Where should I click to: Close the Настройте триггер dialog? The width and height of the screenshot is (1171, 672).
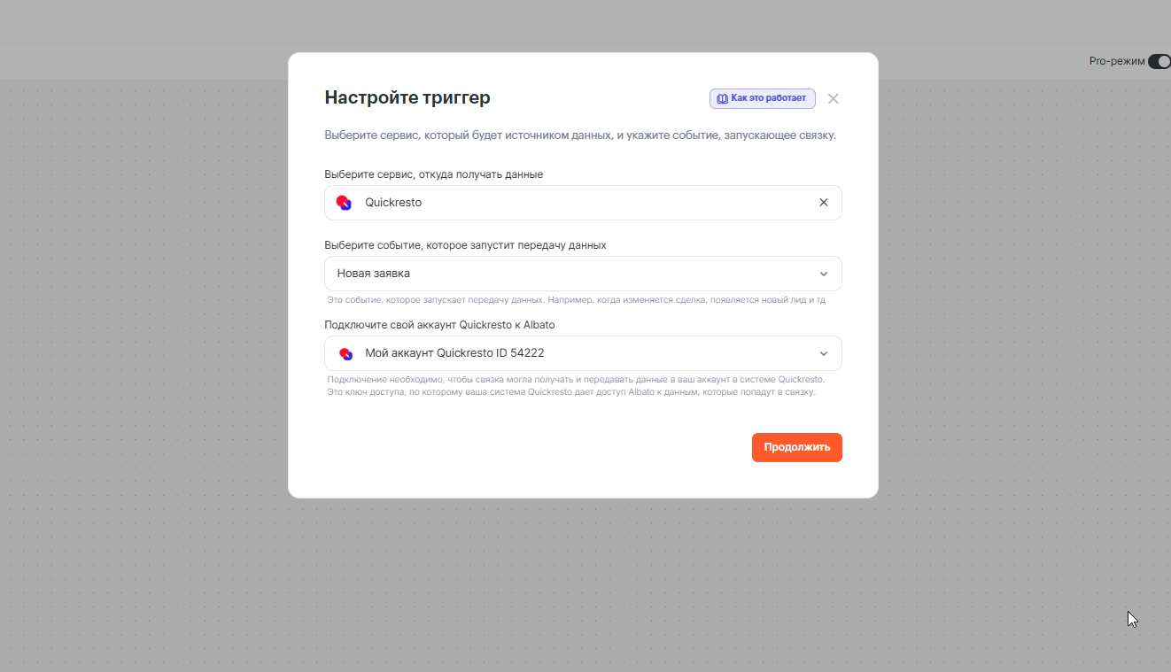coord(833,98)
